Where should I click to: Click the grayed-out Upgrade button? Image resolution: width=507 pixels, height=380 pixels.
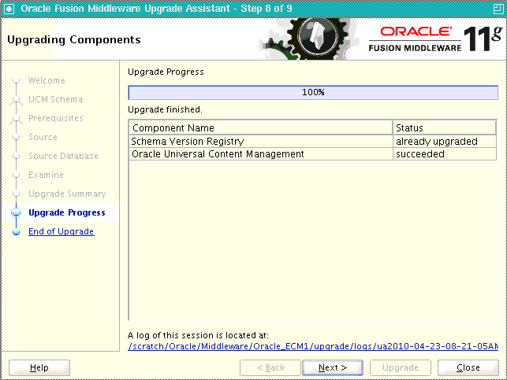[x=401, y=367]
